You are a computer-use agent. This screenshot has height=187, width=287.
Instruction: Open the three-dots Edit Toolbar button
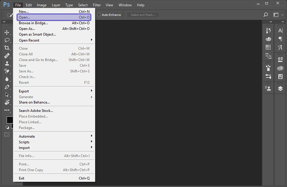[x=7, y=110]
